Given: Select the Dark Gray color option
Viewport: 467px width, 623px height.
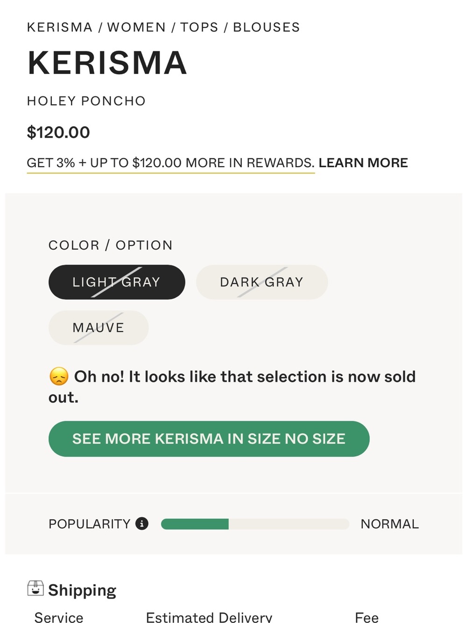Looking at the screenshot, I should tap(262, 282).
